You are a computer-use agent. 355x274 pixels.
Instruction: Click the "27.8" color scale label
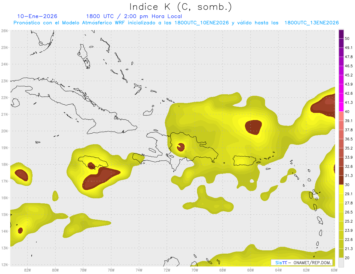[x=348, y=203]
